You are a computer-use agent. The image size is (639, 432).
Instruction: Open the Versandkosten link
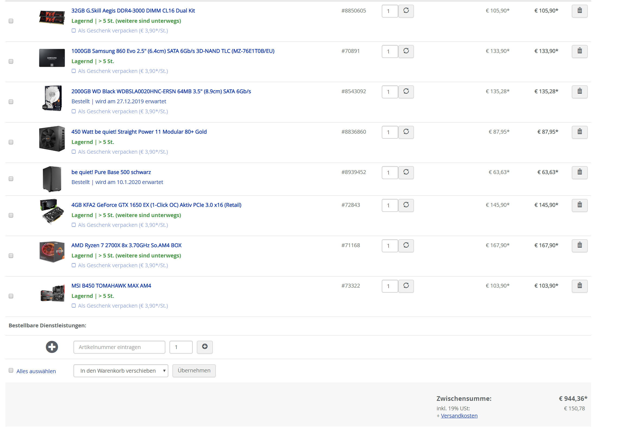point(459,416)
